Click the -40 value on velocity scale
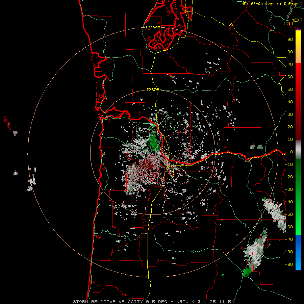 coord(289,202)
